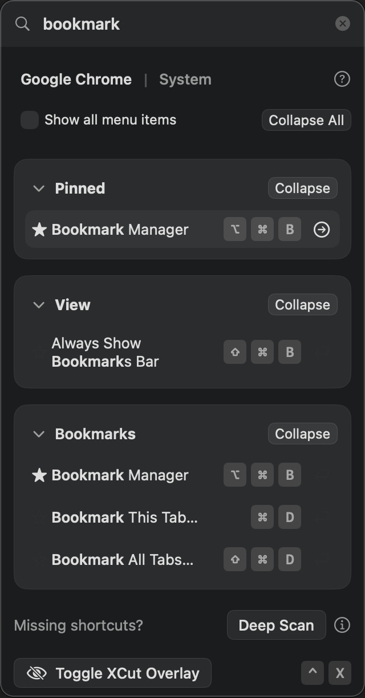Toggle XCut Overlay visibility
The width and height of the screenshot is (365, 698).
pyautogui.click(x=113, y=673)
